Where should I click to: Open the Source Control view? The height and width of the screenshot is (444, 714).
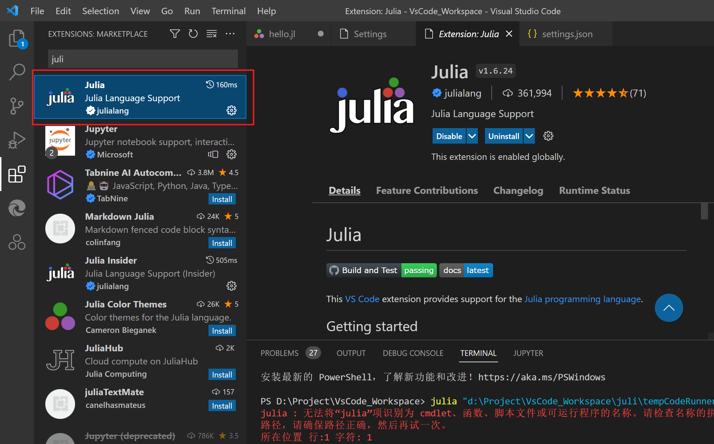tap(17, 106)
